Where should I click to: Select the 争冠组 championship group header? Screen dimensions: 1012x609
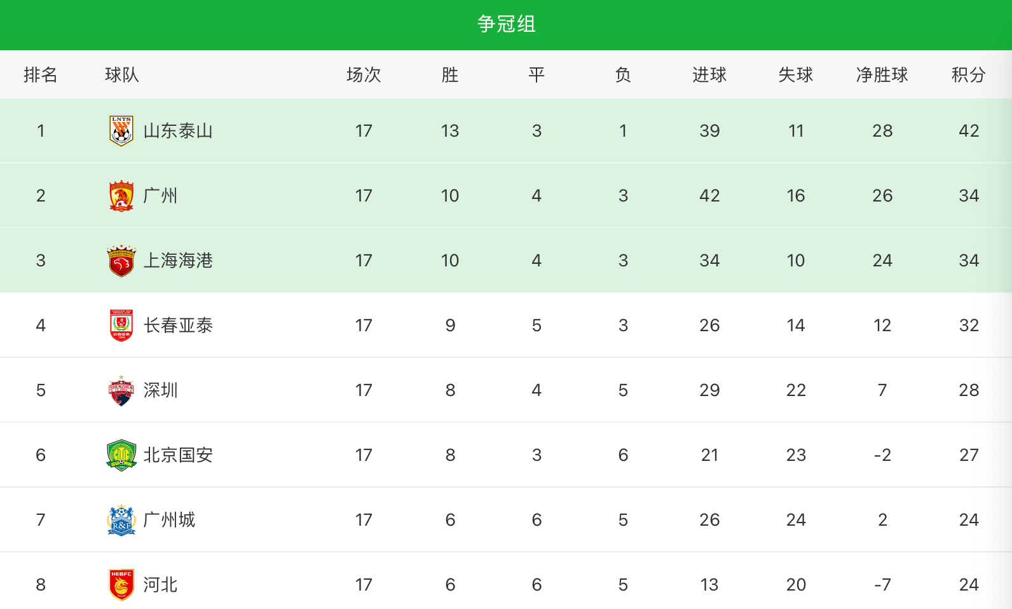point(506,24)
